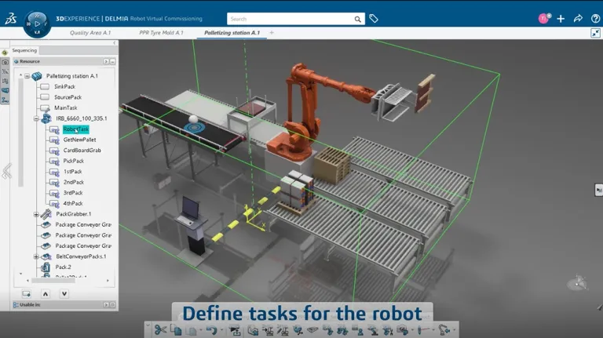Click the move up arrow button
Screen dimensions: 603x338
tap(45, 293)
